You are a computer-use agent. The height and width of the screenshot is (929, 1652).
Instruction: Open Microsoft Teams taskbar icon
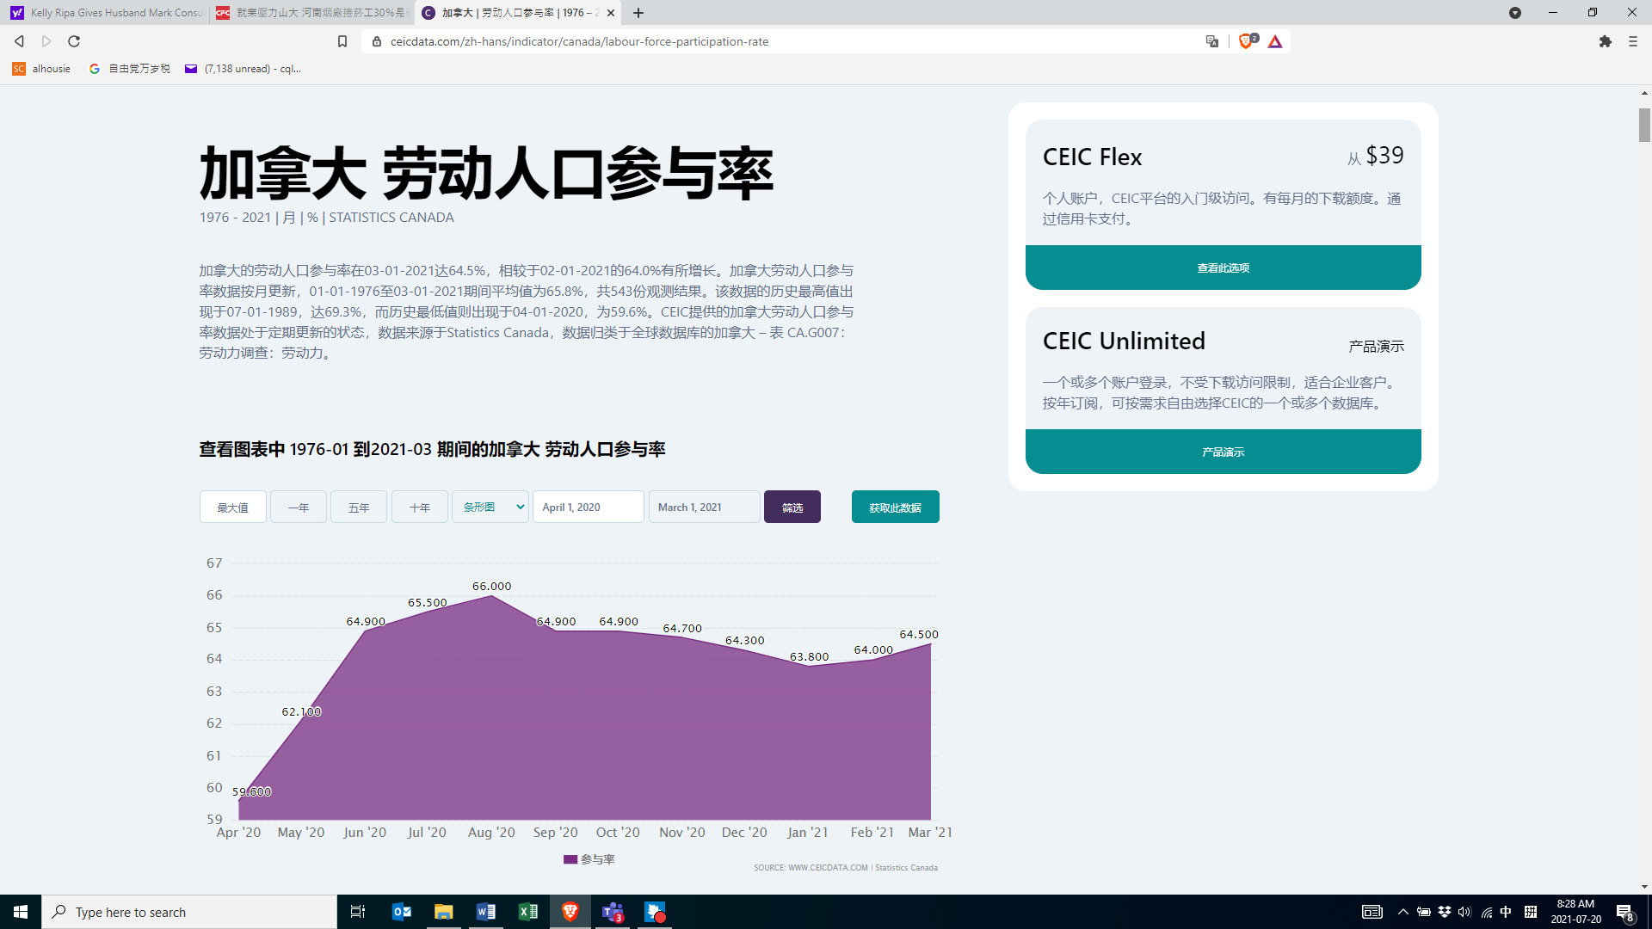613,912
